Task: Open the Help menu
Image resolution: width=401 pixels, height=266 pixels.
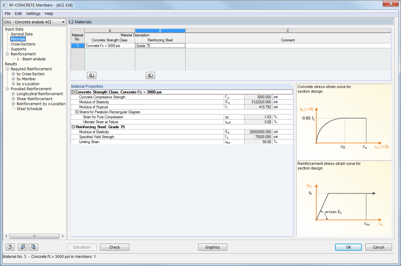Action: tap(49, 14)
